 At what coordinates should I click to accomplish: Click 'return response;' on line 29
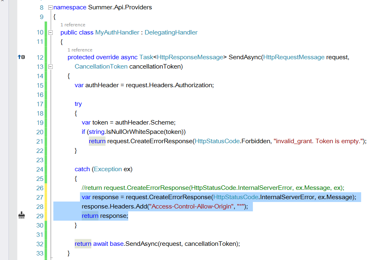point(105,216)
